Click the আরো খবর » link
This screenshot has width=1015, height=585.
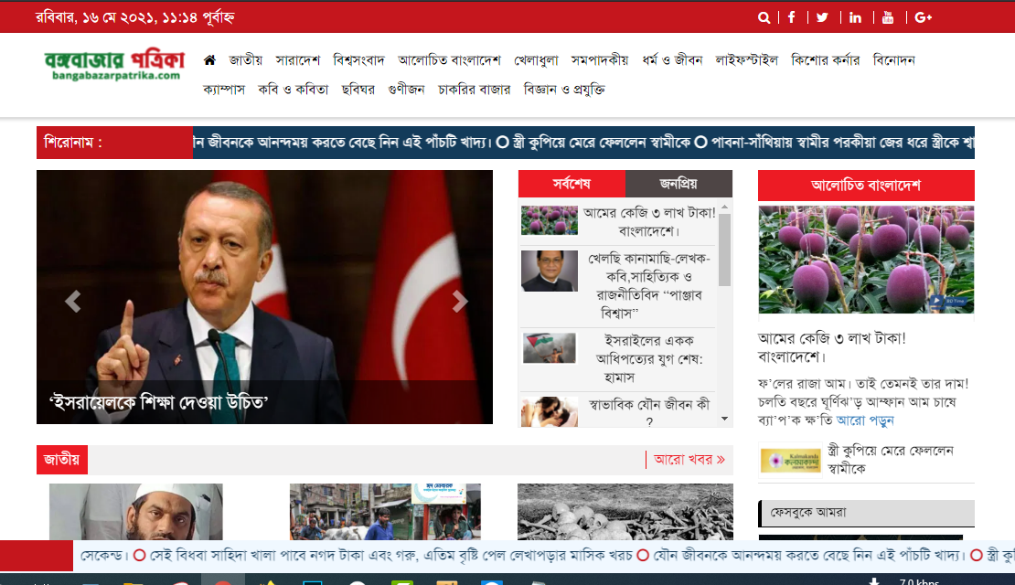click(689, 460)
